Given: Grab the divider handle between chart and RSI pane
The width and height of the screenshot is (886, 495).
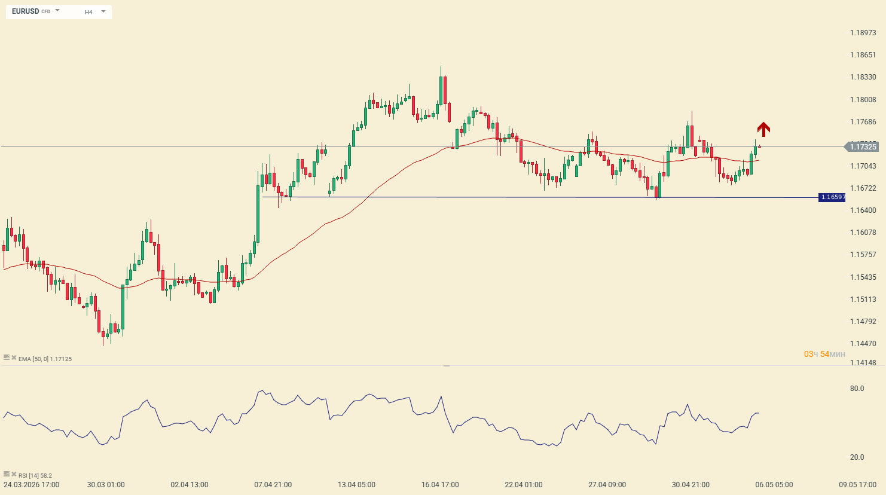Looking at the screenshot, I should (x=447, y=365).
